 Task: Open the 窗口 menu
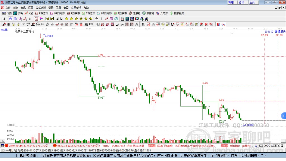coord(66,8)
